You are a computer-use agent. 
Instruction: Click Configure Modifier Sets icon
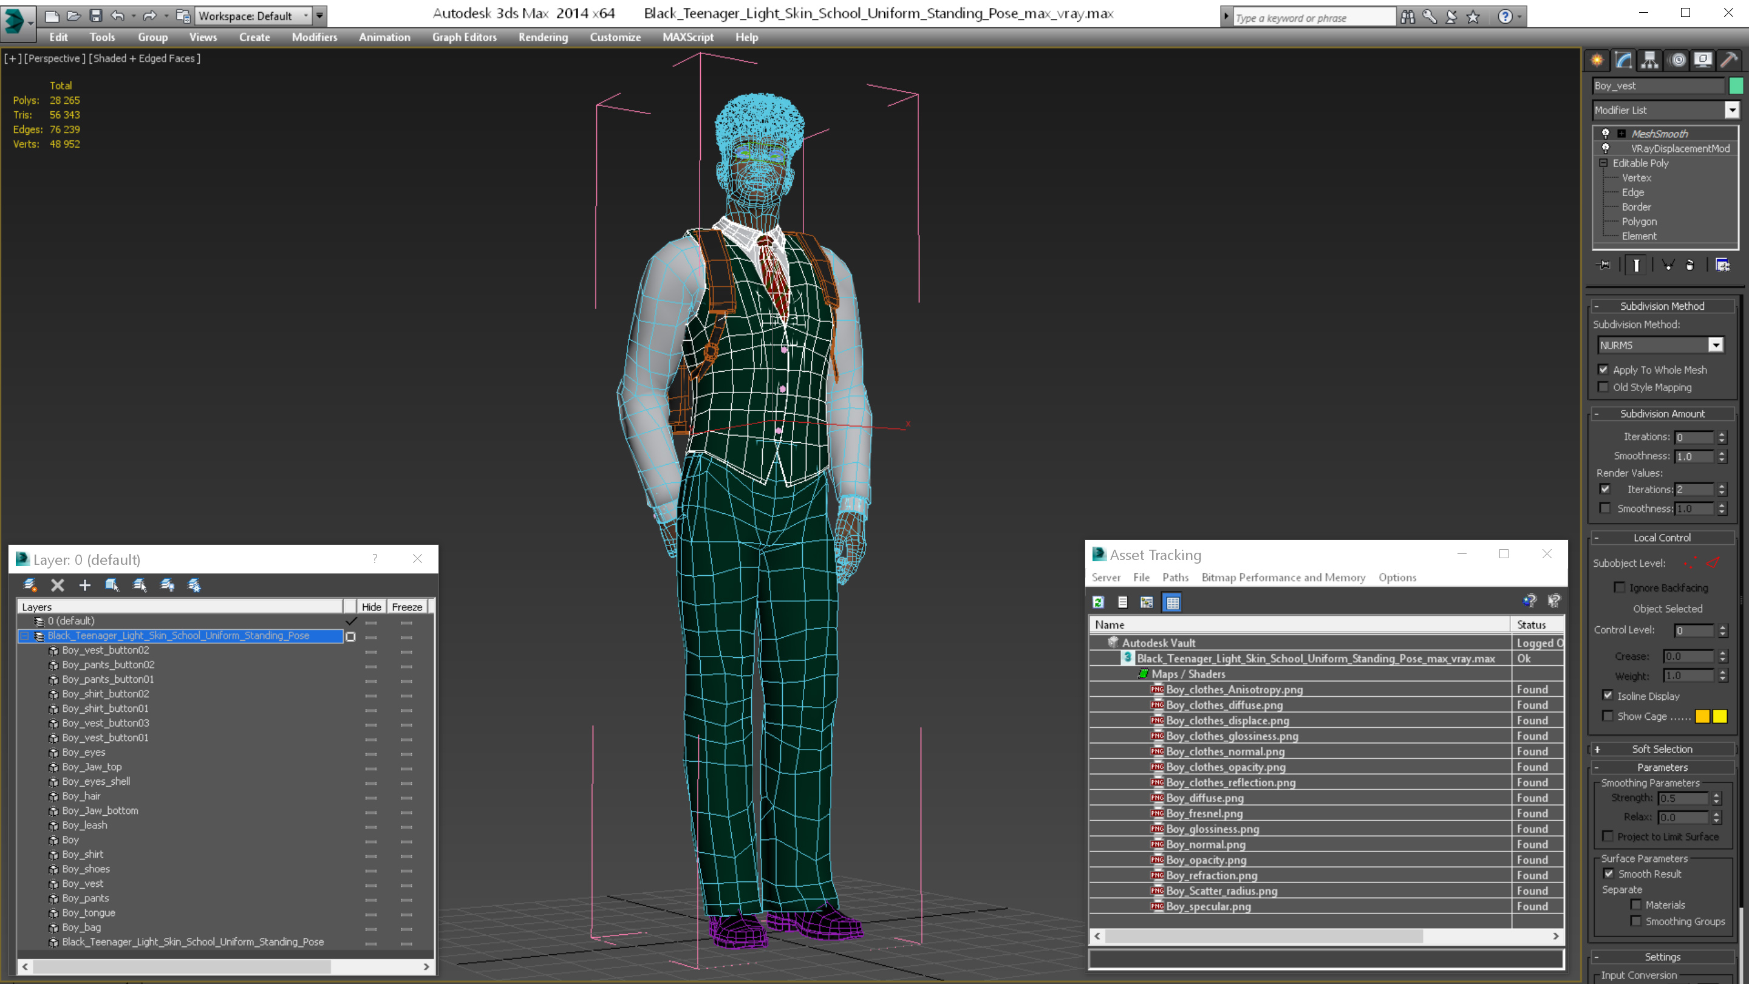tap(1722, 265)
